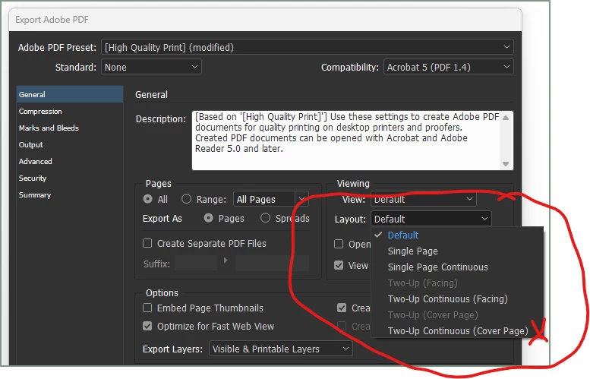Click the Suffix flyout arrow
This screenshot has height=379, width=590.
coord(226,260)
